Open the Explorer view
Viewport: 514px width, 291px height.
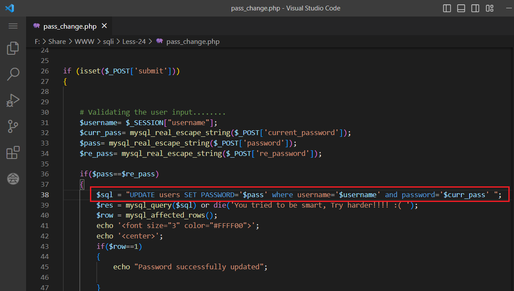pyautogui.click(x=13, y=48)
